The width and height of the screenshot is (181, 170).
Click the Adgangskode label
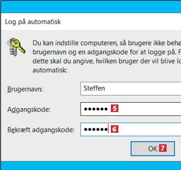point(29,110)
